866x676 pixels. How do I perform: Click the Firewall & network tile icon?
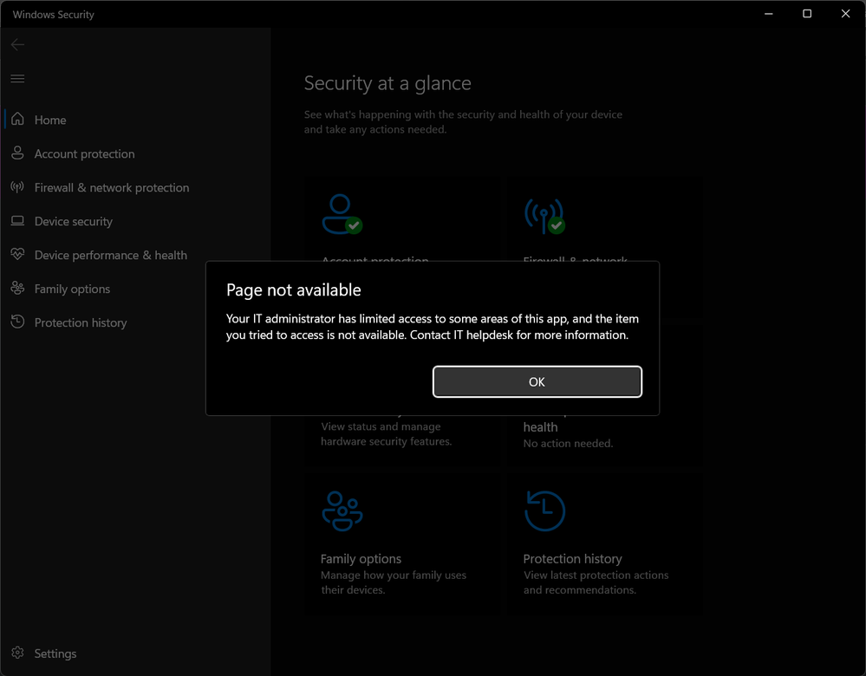click(x=544, y=216)
